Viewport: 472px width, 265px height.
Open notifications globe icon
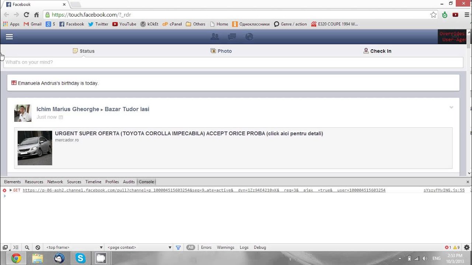[249, 37]
